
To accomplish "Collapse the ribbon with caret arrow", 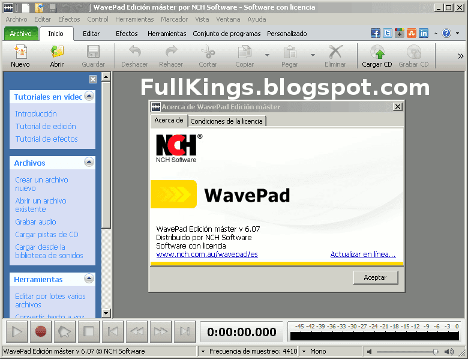I will pyautogui.click(x=436, y=34).
